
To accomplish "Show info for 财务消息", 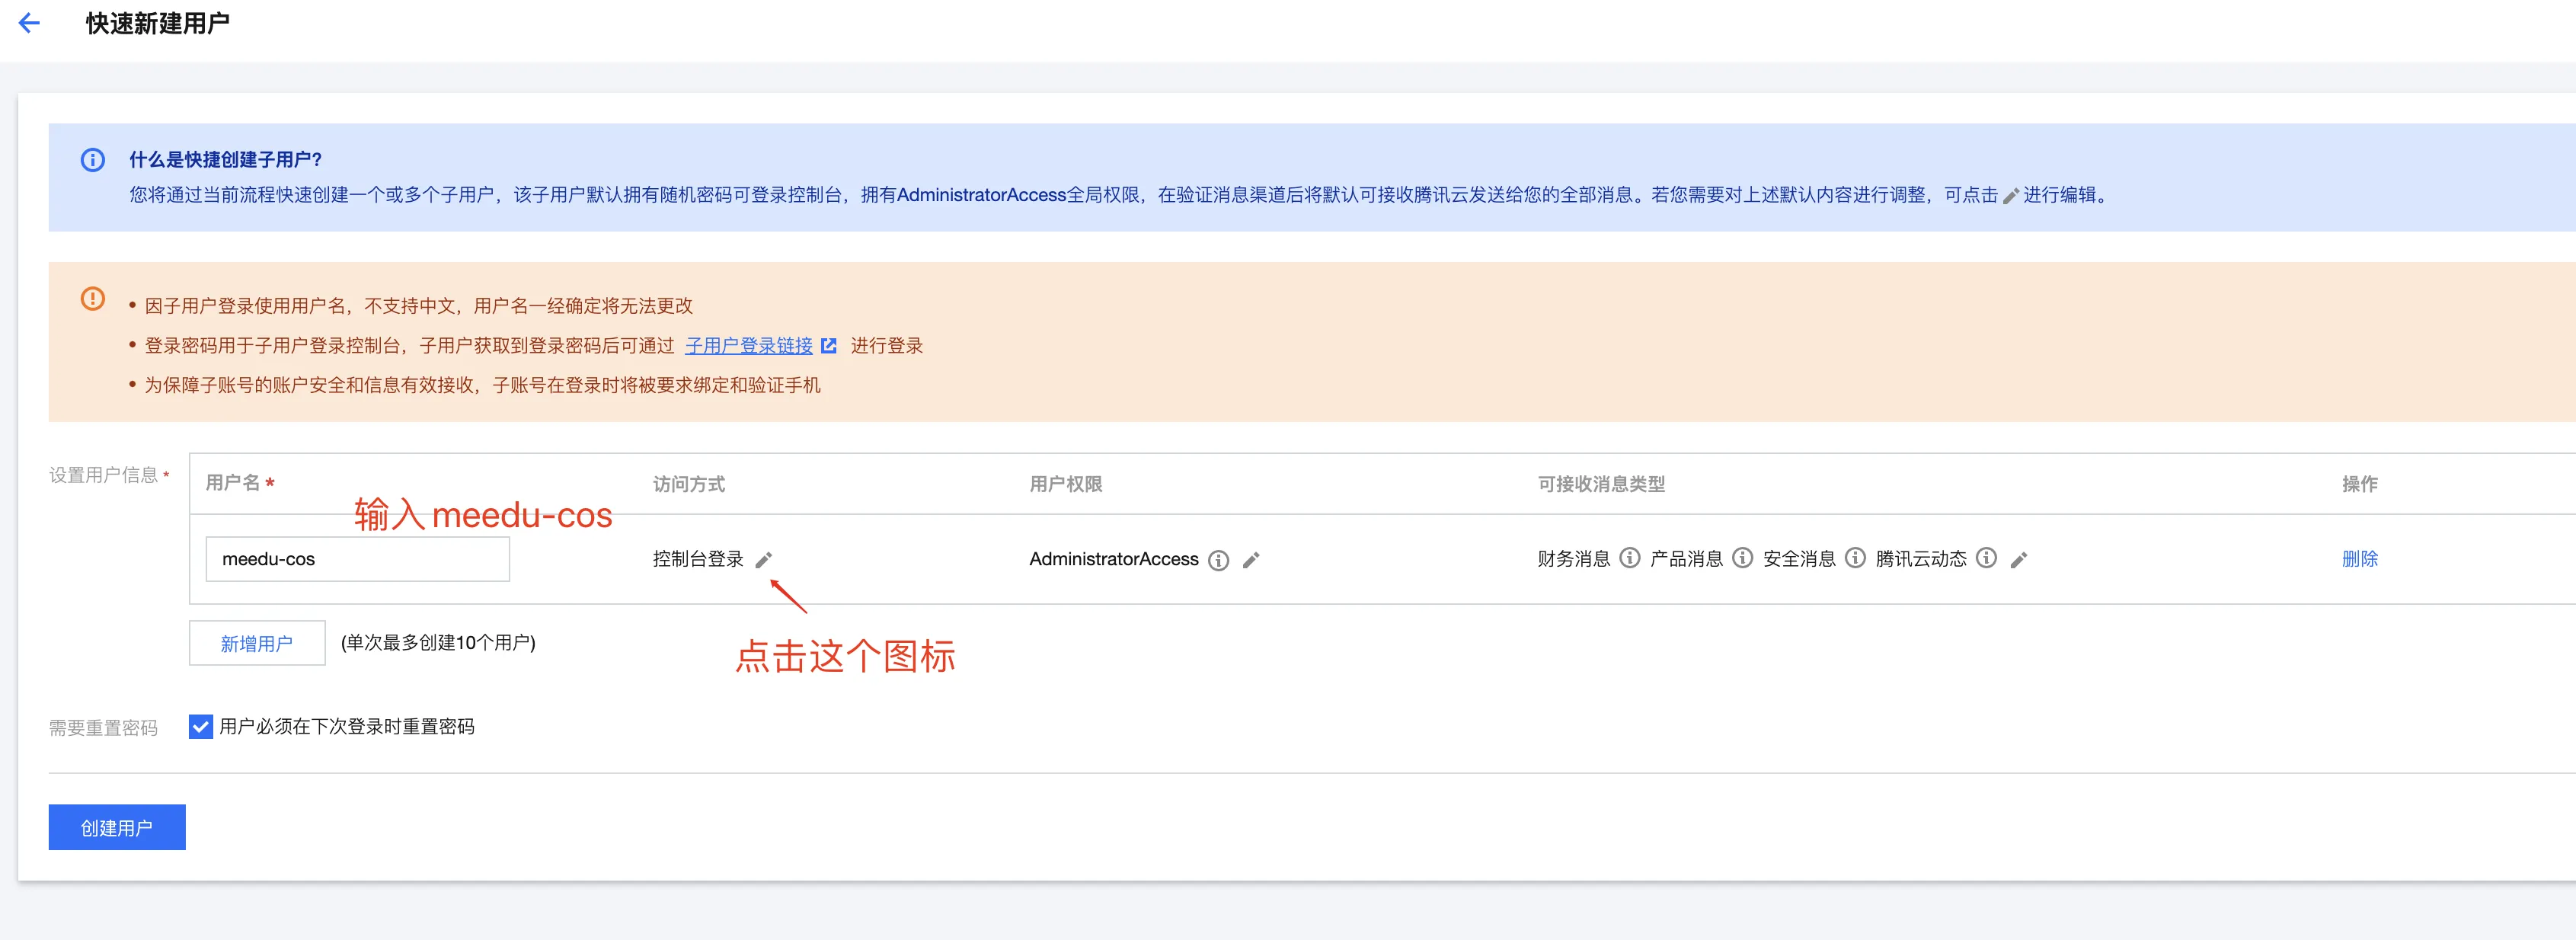I will pyautogui.click(x=1630, y=558).
